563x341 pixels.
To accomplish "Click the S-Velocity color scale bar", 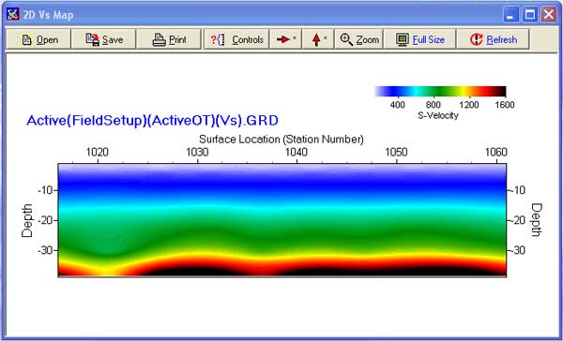I will [440, 92].
